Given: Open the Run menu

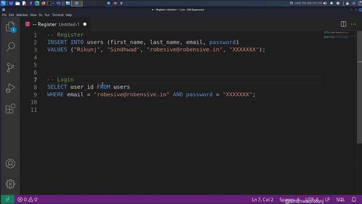Looking at the screenshot, I should [47, 15].
